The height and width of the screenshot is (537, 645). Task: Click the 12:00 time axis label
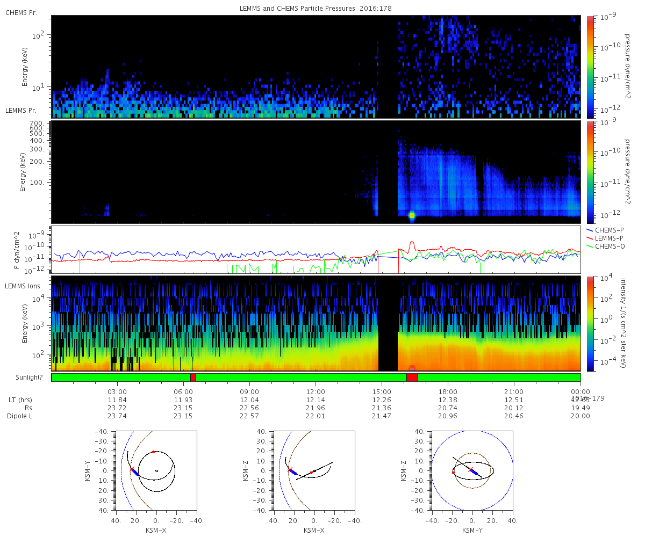click(316, 391)
